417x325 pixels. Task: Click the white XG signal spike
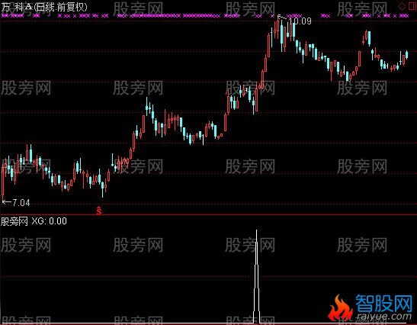click(x=256, y=276)
